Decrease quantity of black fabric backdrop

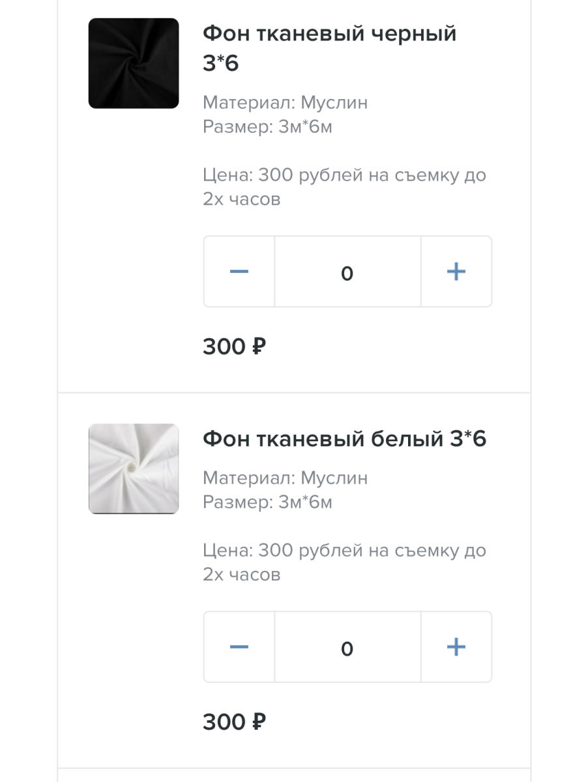pos(239,272)
